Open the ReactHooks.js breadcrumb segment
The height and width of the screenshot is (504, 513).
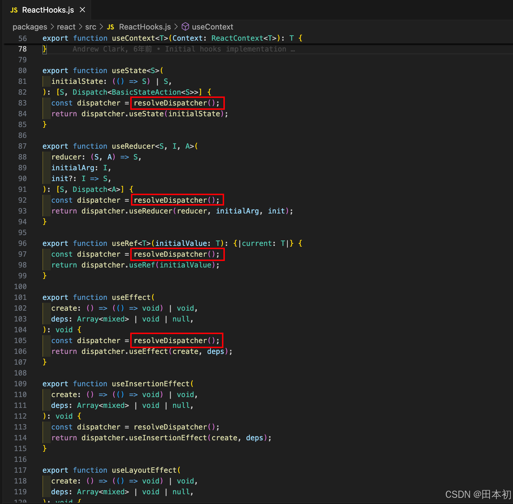click(x=145, y=27)
